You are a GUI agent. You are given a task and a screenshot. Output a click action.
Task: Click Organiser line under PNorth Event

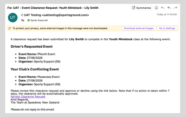coord(39,62)
